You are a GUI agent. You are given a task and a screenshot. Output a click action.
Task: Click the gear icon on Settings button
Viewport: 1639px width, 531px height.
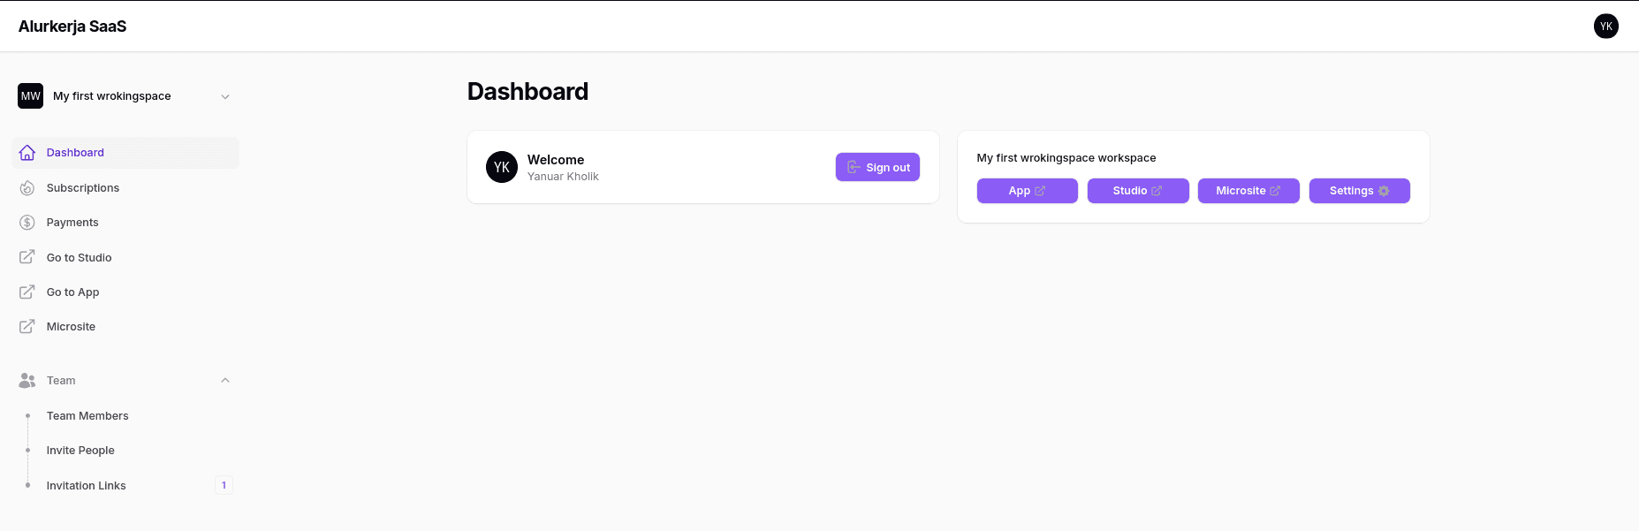[1384, 191]
